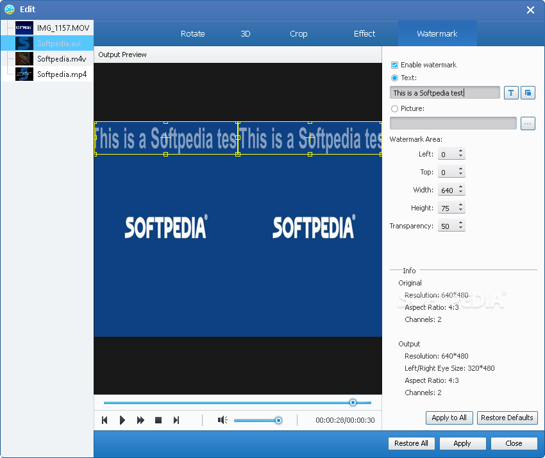This screenshot has width=545, height=458.
Task: Toggle the Enable watermark checkbox
Action: 394,65
